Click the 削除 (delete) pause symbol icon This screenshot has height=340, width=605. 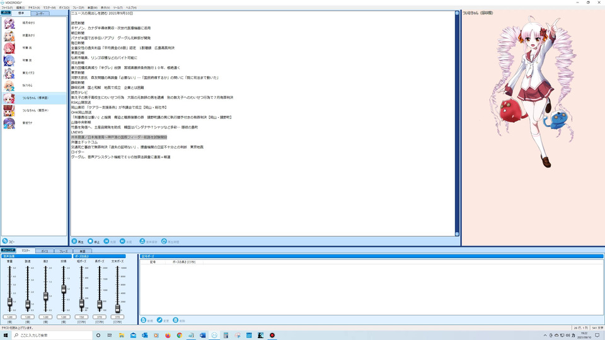[176, 320]
